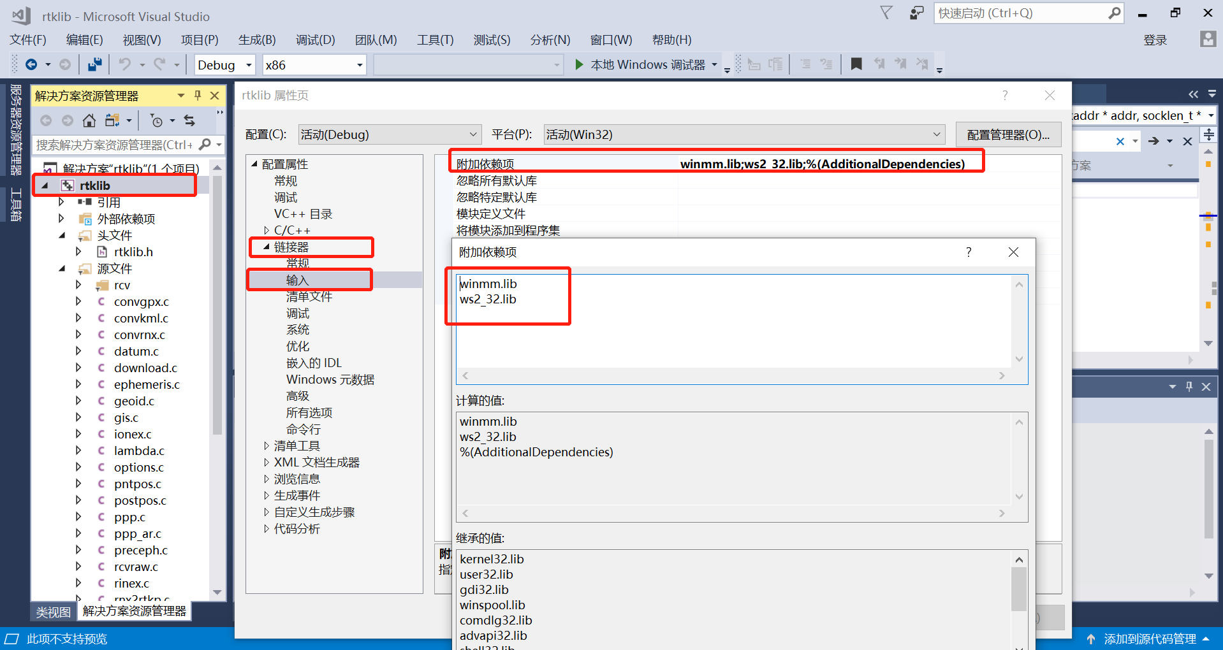Expand convgpx.c in Solution Explorer
Viewport: 1223px width, 650px height.
[78, 301]
